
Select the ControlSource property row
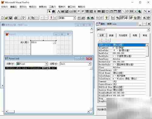122,84
